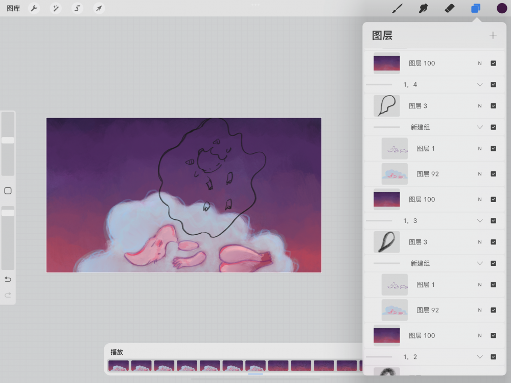Return to the gallery via 图库

(13, 8)
